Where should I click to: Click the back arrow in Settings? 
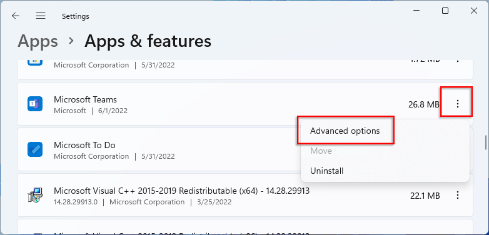click(x=15, y=16)
